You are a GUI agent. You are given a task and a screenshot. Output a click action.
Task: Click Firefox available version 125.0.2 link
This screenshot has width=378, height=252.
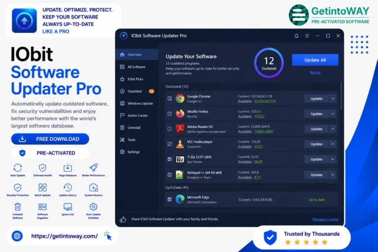pos(259,116)
